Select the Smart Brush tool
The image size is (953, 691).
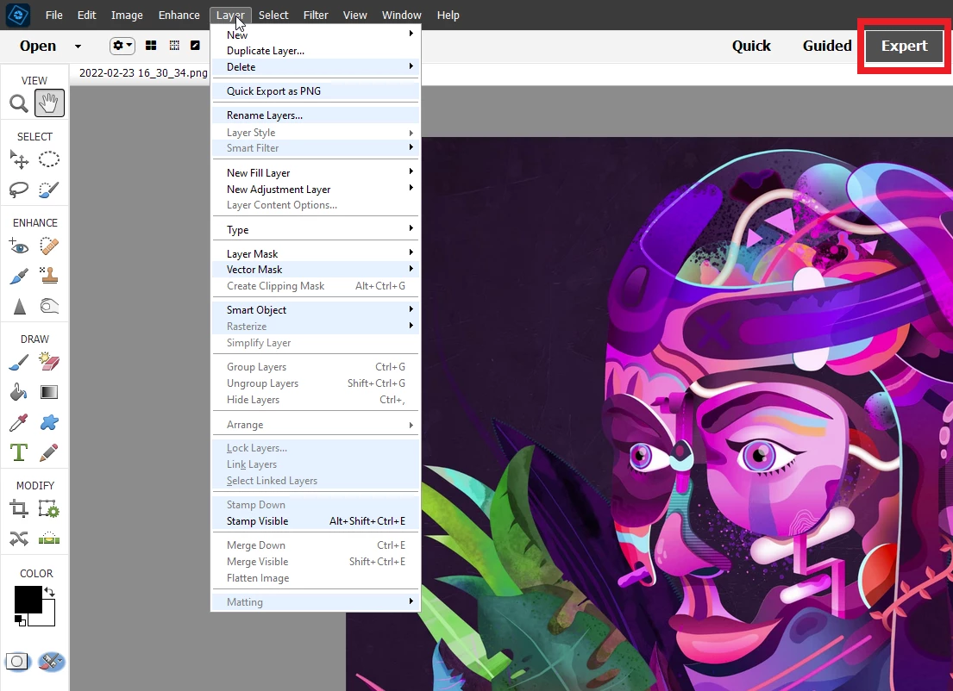19,277
